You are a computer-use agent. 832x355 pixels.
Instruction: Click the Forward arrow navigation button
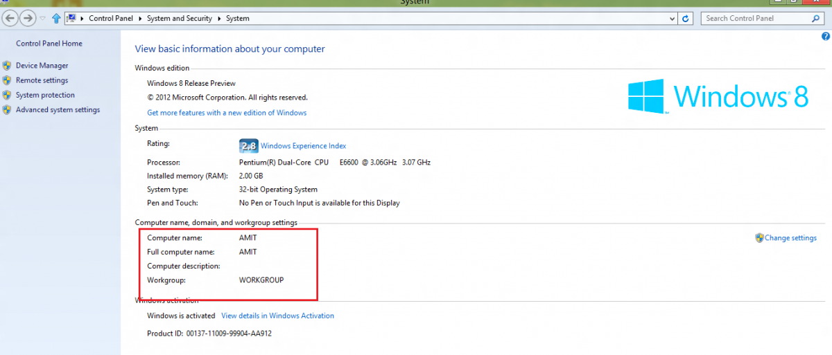(28, 19)
